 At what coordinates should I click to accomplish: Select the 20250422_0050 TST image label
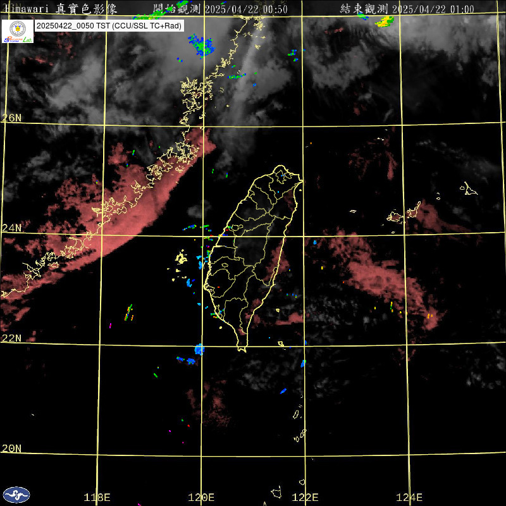click(x=109, y=26)
